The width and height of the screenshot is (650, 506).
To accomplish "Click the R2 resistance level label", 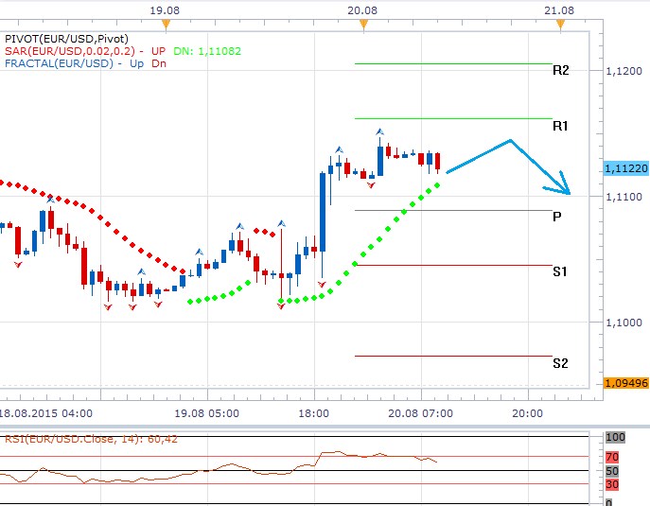I will (560, 71).
